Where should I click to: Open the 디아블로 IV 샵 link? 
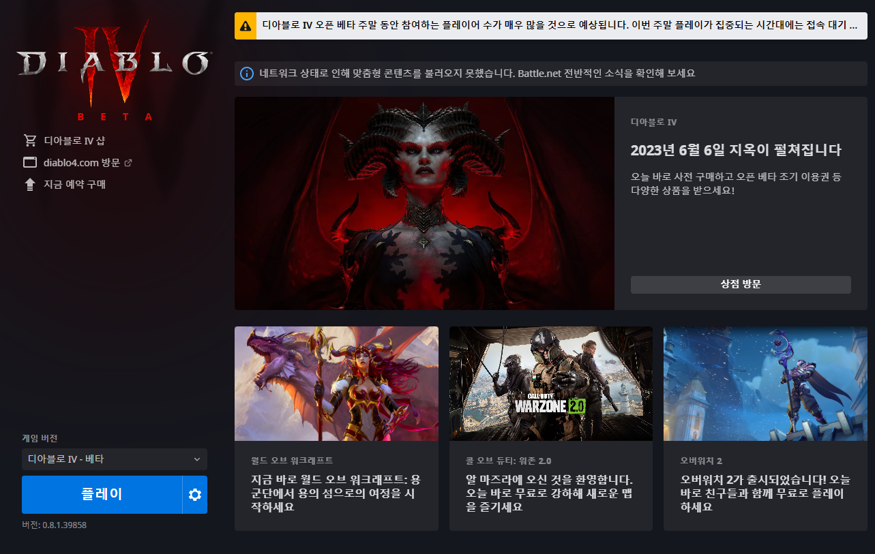tap(74, 140)
